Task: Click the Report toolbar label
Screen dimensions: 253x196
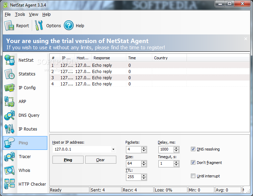Action: tap(22, 26)
